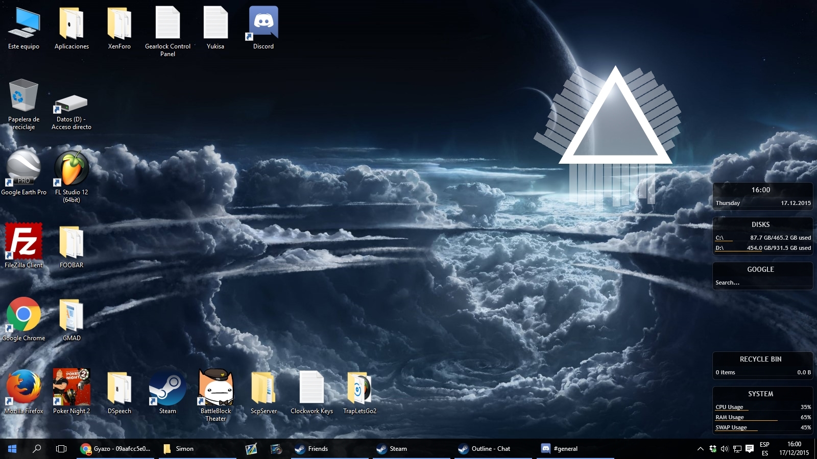Select the DSpeech folder icon
817x459 pixels.
119,387
